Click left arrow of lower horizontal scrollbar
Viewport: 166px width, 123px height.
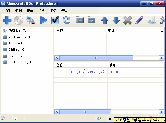[x=57, y=112]
